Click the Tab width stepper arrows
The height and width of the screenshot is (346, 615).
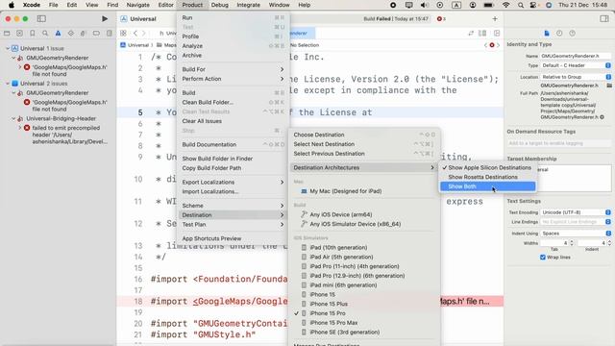click(572, 243)
